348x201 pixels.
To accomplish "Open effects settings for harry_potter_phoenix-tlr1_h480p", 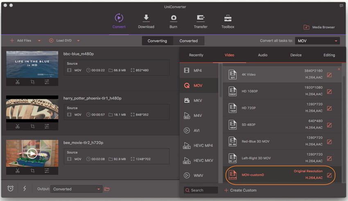I will pos(47,126).
